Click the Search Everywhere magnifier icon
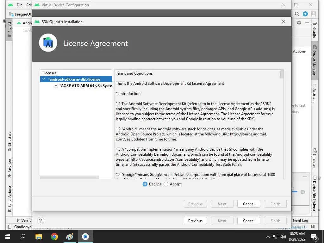 [x=297, y=14]
